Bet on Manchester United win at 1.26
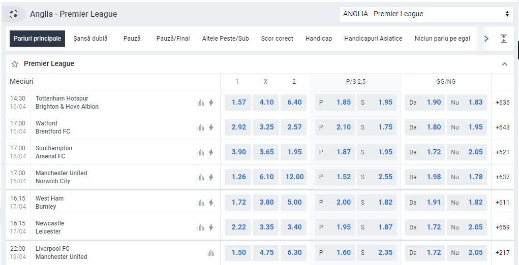519x265 pixels. coord(238,177)
